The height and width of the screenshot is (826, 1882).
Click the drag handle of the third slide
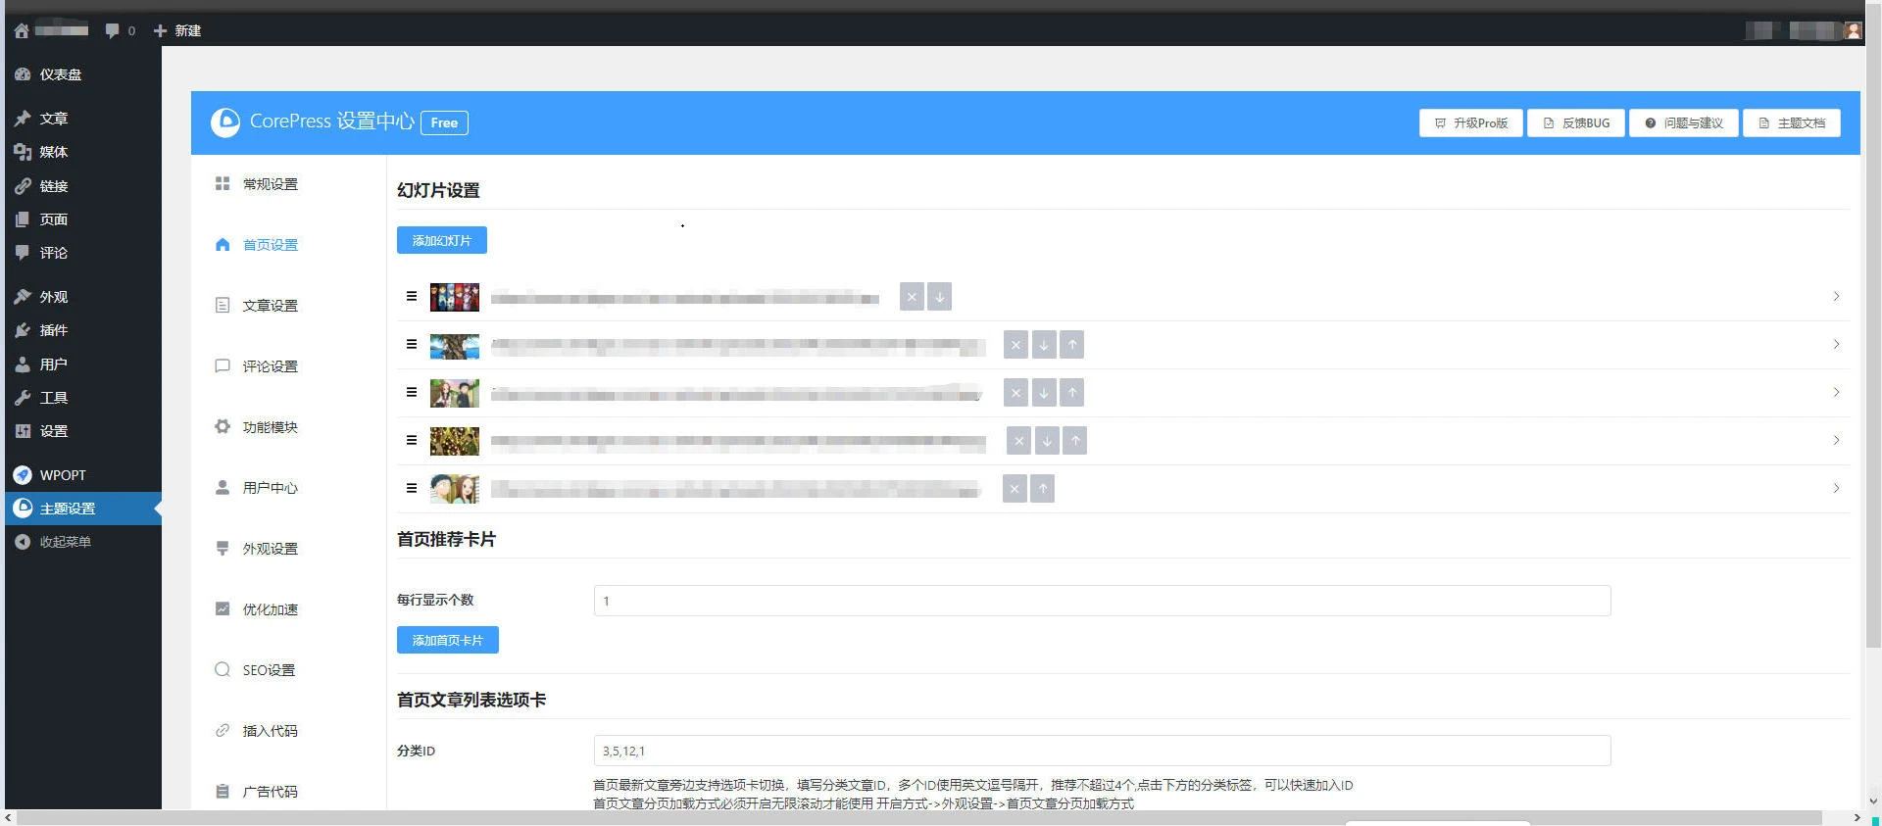point(412,393)
